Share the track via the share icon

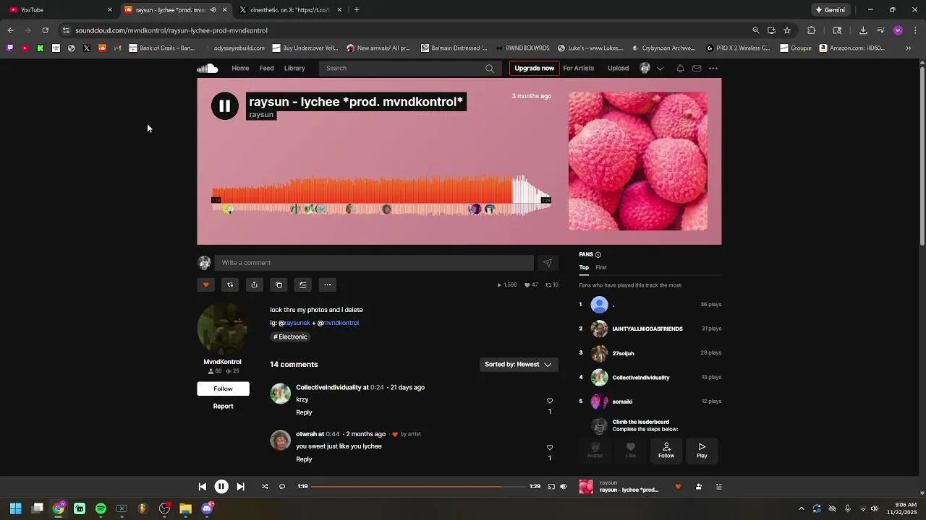[x=254, y=285]
